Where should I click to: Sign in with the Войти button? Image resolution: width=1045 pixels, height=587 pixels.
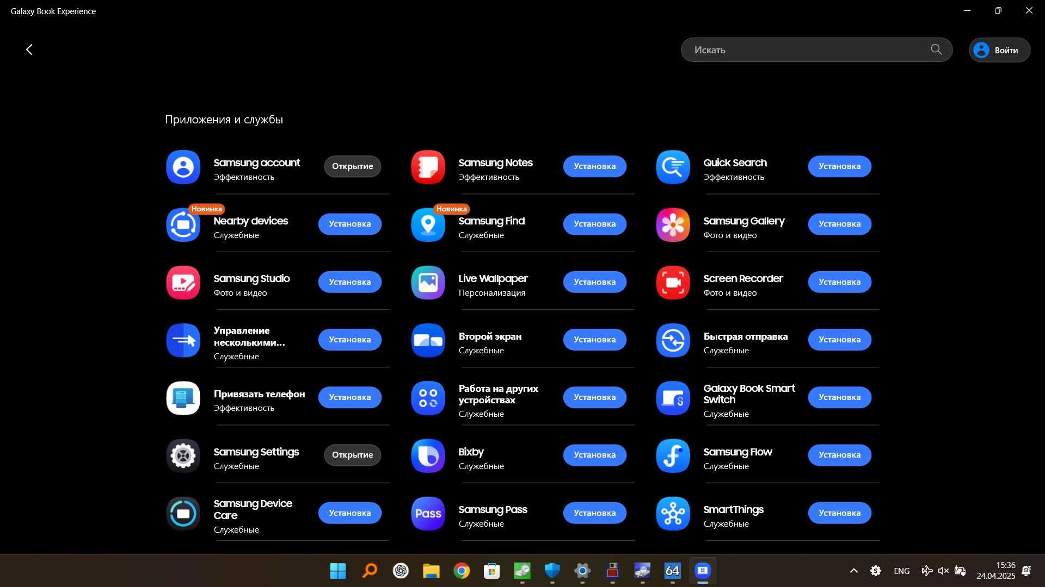[999, 50]
